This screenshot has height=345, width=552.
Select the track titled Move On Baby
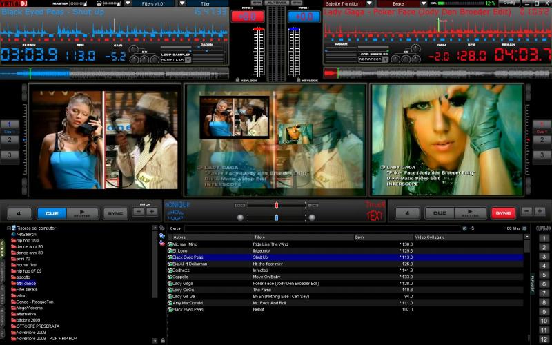pyautogui.click(x=346, y=277)
